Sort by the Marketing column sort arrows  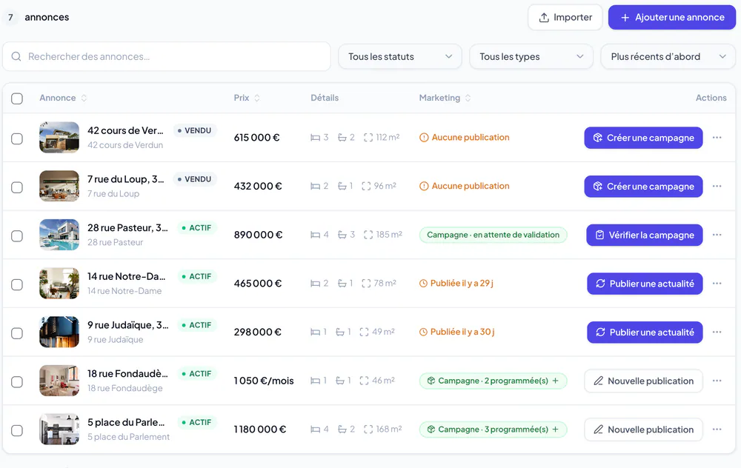click(468, 98)
